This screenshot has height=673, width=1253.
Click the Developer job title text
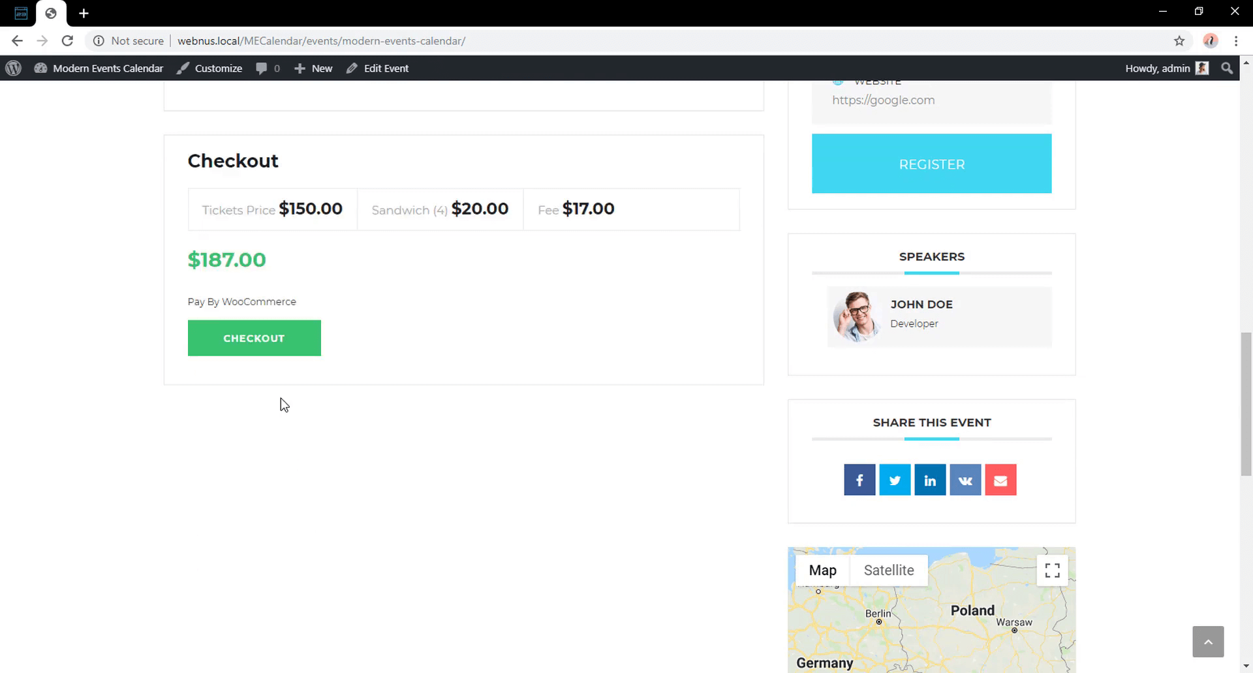point(914,323)
